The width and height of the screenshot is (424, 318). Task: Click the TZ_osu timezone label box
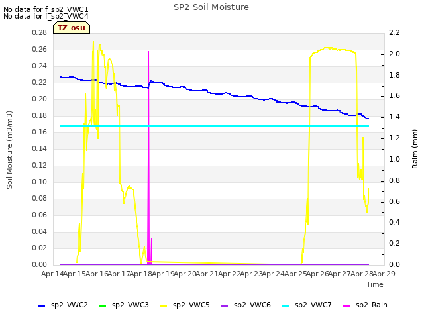click(x=72, y=28)
